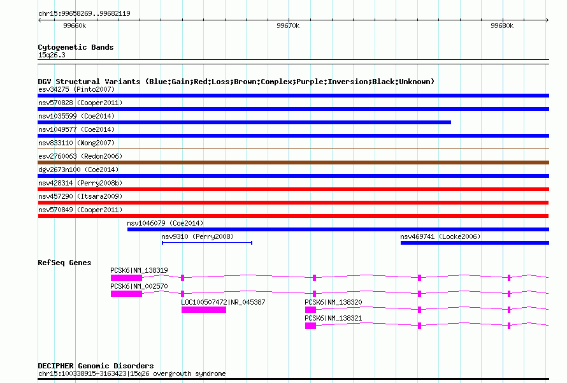Click the LOC100507472|NR_045387 gene label
The height and width of the screenshot is (383, 567).
point(223,302)
